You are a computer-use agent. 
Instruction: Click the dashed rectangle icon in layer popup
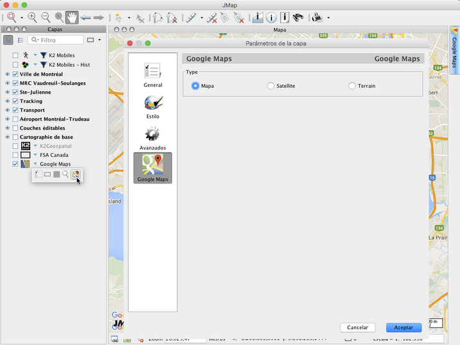pyautogui.click(x=47, y=174)
